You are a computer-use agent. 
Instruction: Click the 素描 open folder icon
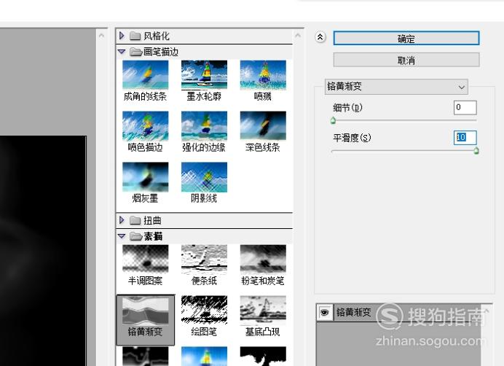[x=136, y=236]
